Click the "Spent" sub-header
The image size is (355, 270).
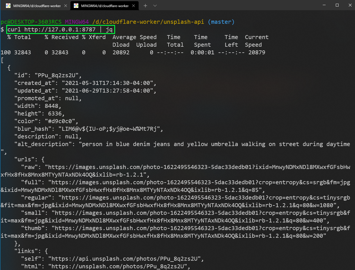[x=203, y=45]
